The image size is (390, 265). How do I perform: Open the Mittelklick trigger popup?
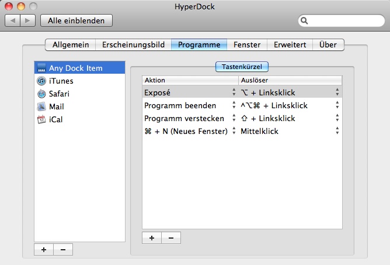tap(337, 130)
